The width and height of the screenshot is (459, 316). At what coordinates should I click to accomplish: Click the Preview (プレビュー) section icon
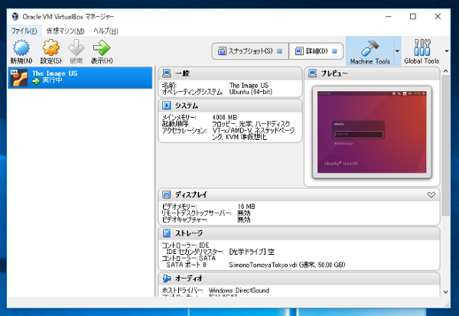coord(312,73)
